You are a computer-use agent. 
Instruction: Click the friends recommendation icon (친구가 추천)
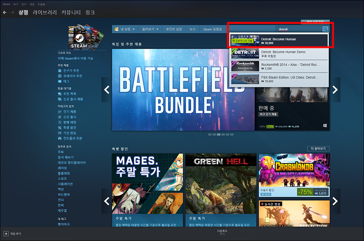60,70
